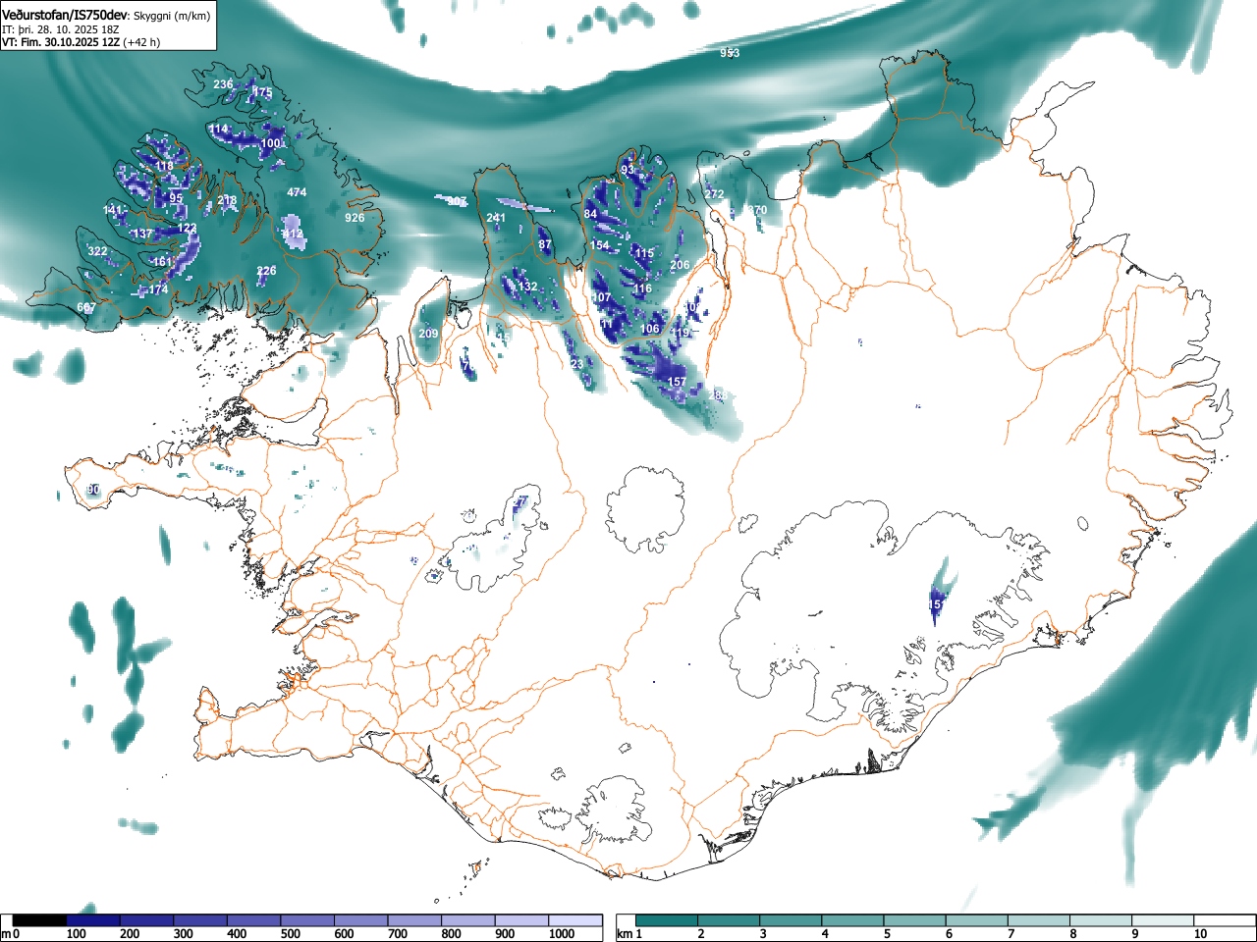Pick the 100–200 m dark navy legend swatch
Screen dimensions: 1257x942
pyautogui.click(x=93, y=920)
